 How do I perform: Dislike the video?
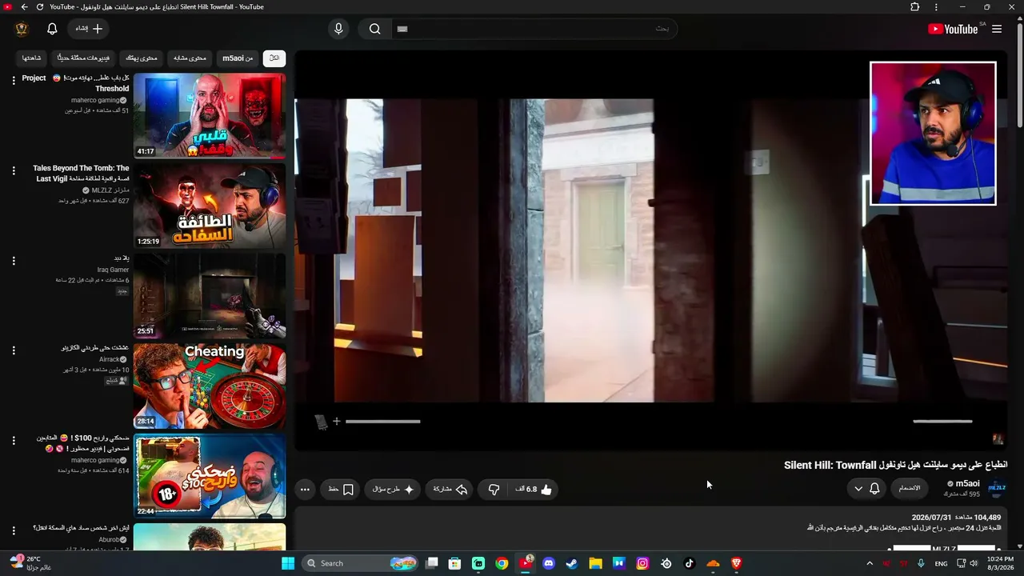click(494, 490)
